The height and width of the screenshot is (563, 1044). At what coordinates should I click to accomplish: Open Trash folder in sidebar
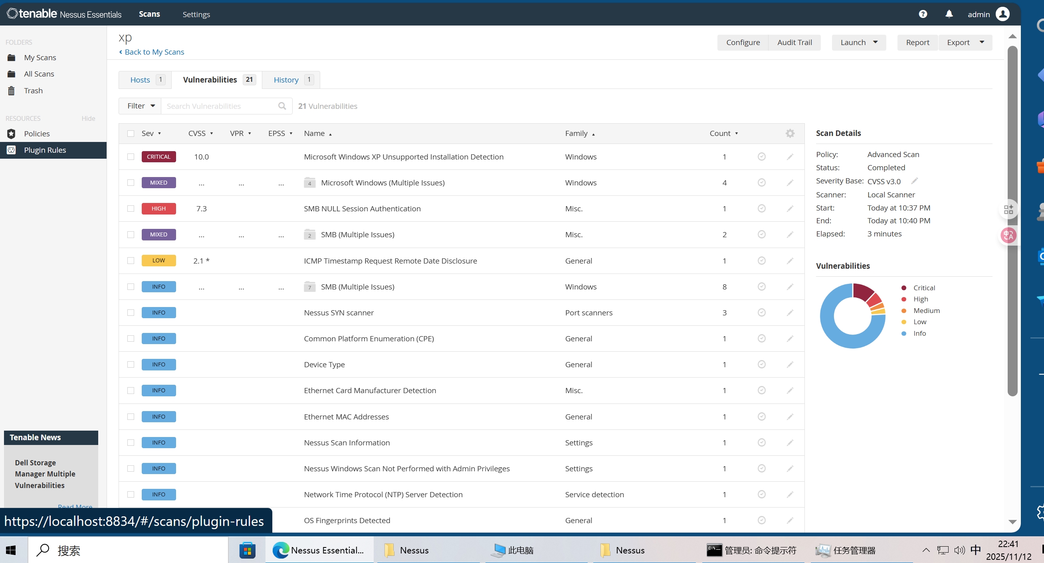pyautogui.click(x=33, y=91)
